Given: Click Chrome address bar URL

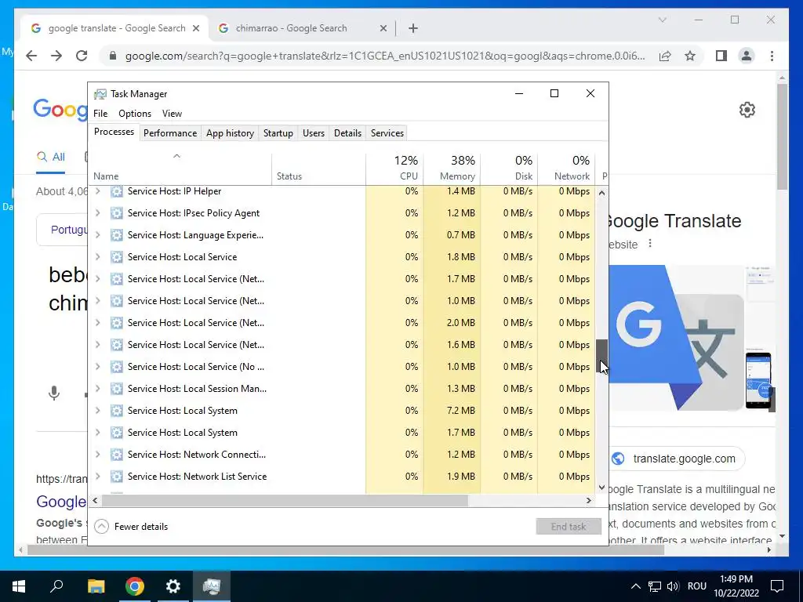Looking at the screenshot, I should 385,56.
